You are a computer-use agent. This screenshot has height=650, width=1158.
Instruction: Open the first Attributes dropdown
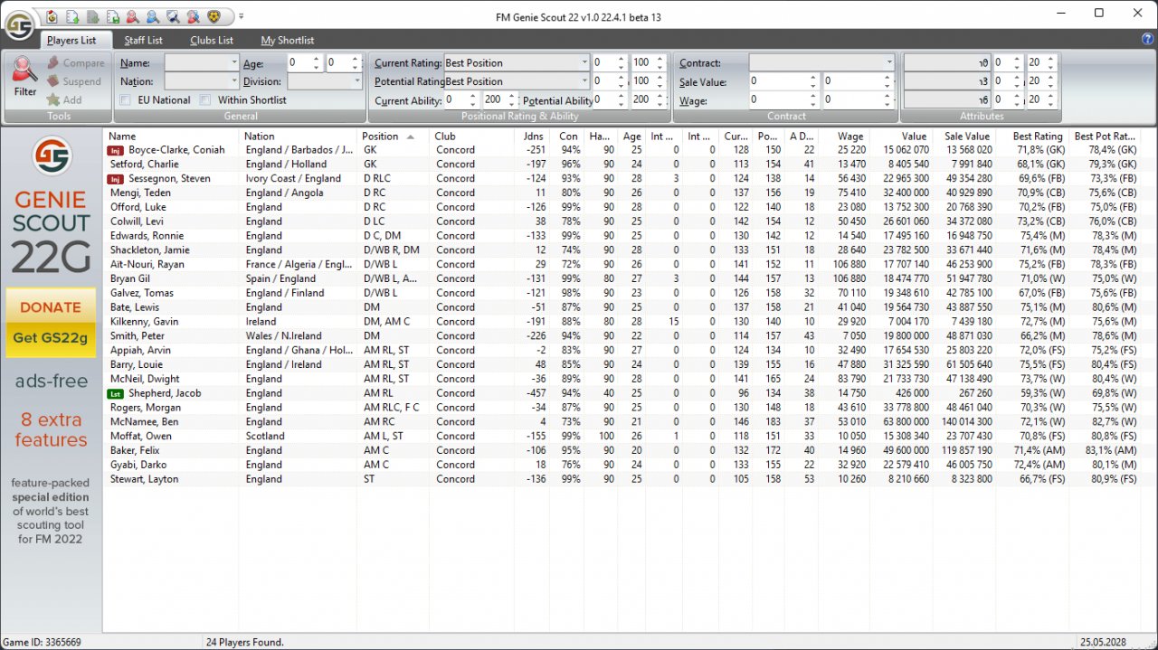click(947, 63)
